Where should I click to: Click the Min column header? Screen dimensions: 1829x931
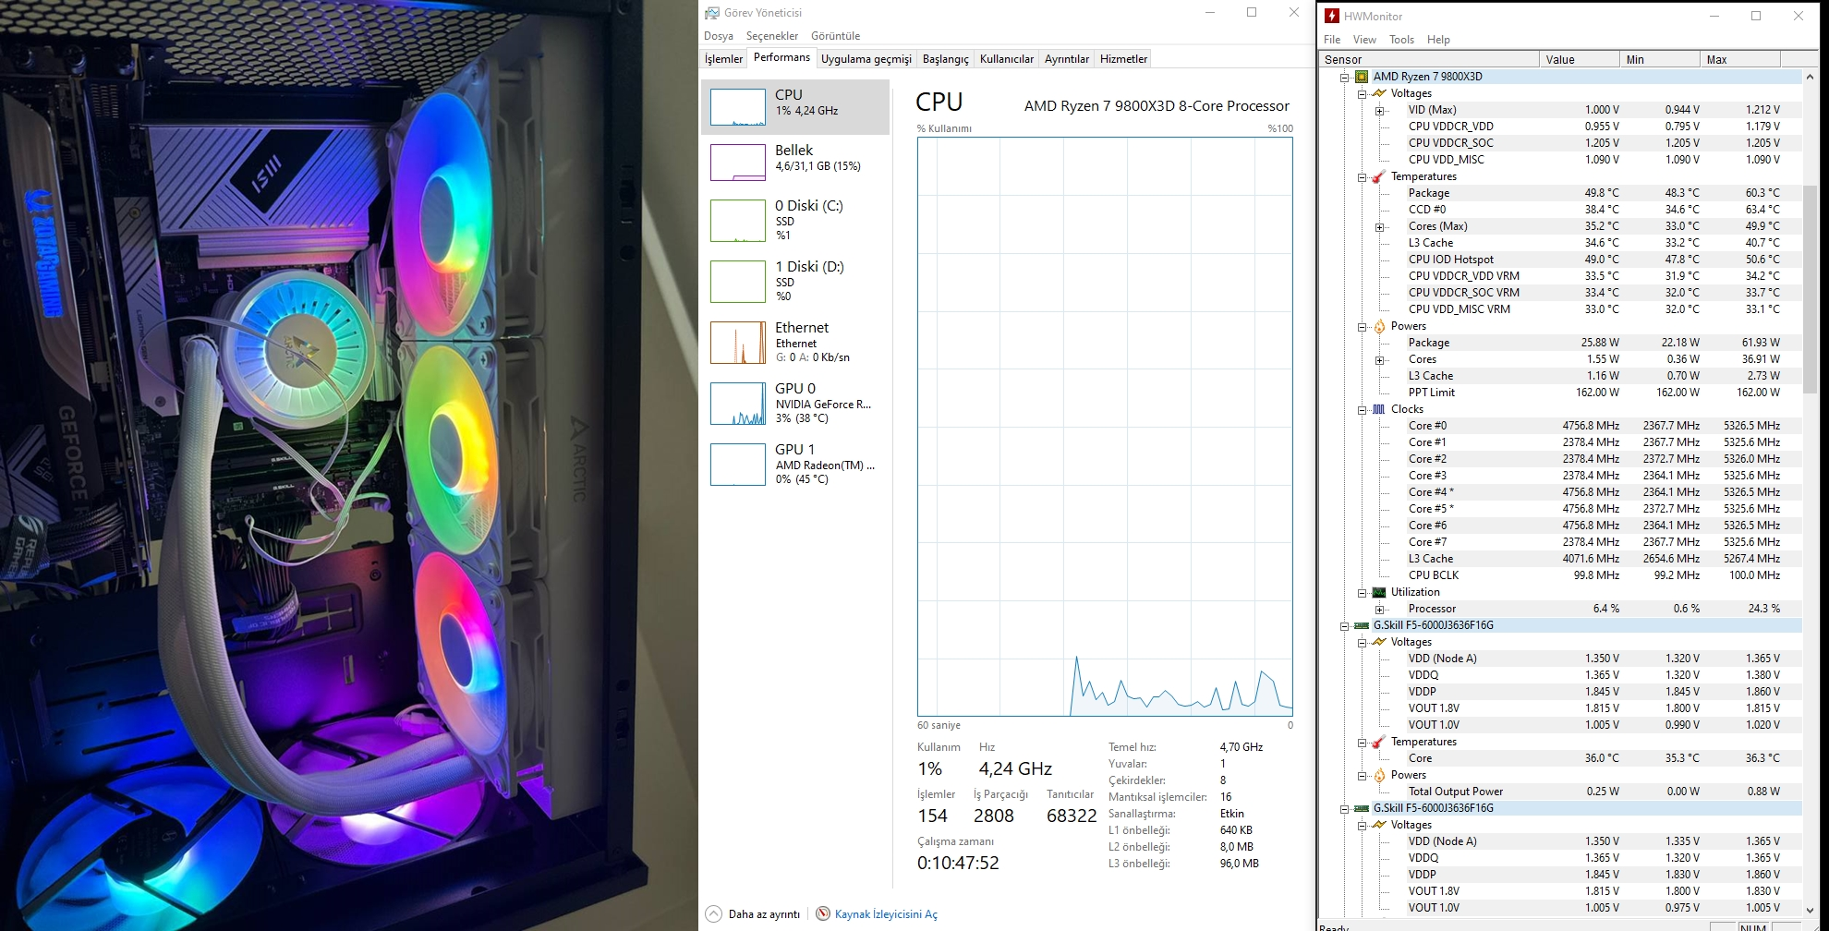[x=1659, y=59]
